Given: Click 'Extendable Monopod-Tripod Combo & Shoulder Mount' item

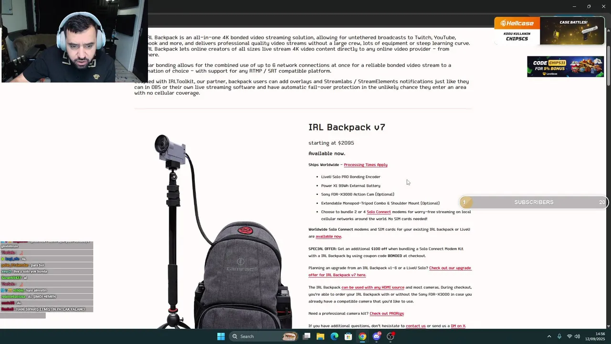Looking at the screenshot, I should click(380, 204).
